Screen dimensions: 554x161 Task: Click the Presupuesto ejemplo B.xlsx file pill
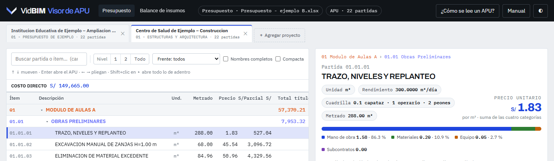260,11
